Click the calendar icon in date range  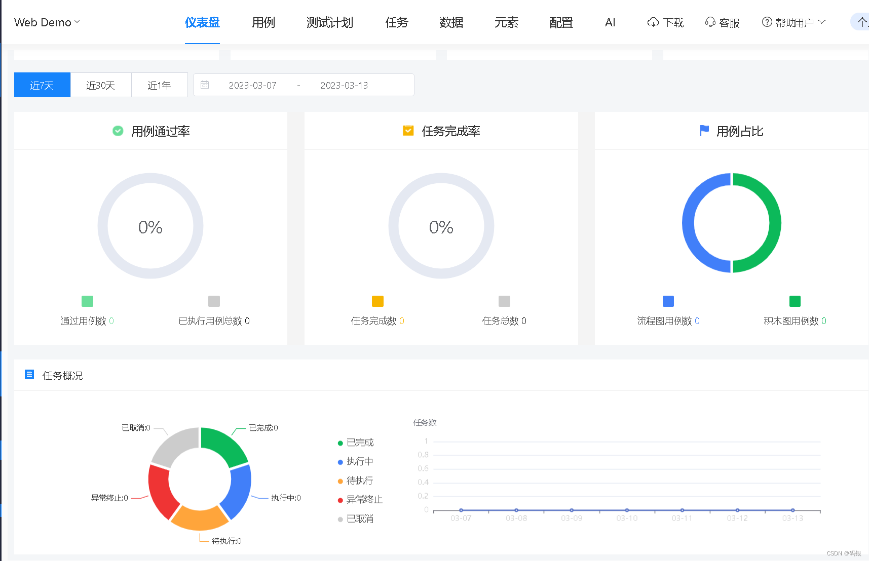(x=205, y=85)
